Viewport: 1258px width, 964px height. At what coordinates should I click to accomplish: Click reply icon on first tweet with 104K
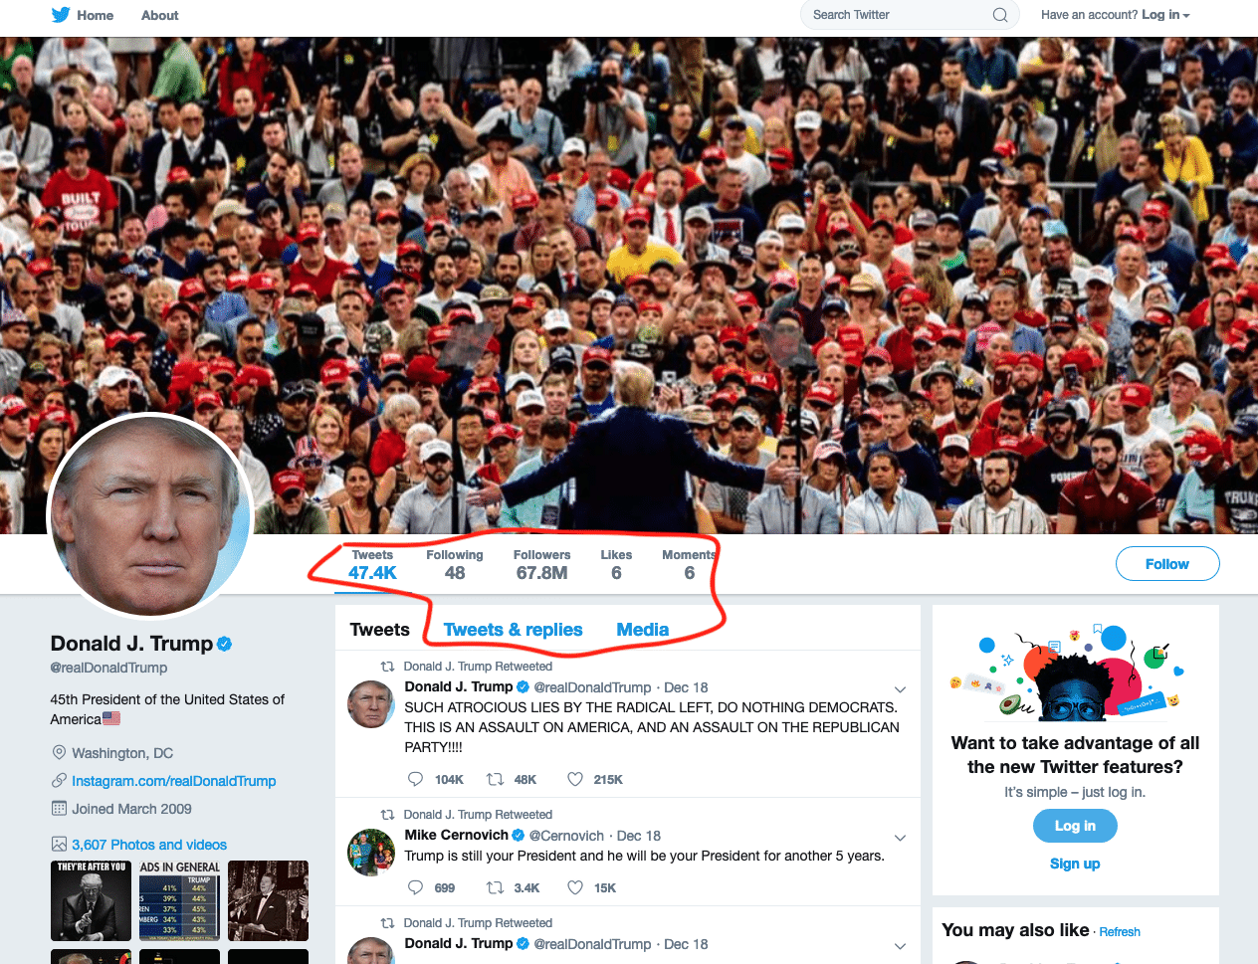coord(415,779)
